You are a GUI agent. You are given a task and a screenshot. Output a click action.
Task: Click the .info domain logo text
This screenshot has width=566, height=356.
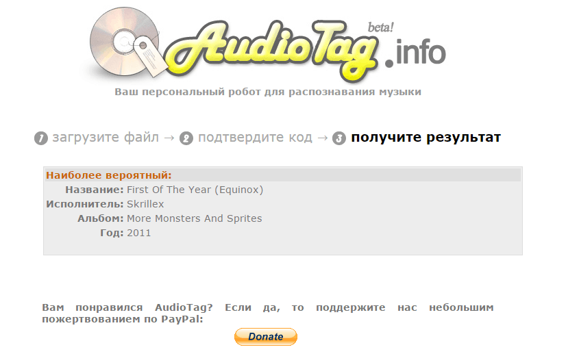(415, 53)
